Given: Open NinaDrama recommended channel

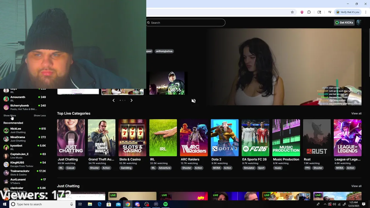Looking at the screenshot, I should pos(25,139).
